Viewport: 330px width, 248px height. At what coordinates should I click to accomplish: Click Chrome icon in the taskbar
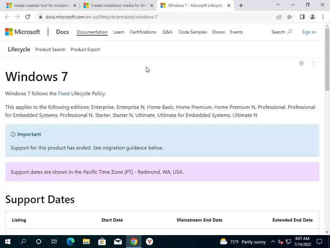[x=134, y=242]
